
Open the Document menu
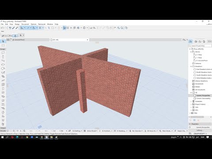(x=25, y=24)
